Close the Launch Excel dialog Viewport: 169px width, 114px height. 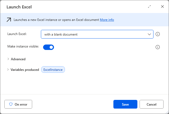[x=162, y=7]
